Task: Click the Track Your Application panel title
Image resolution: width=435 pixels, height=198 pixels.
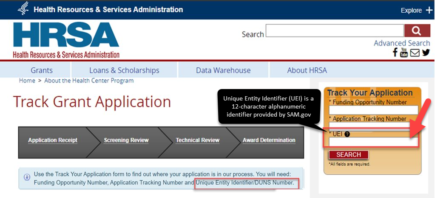Action: [x=370, y=92]
